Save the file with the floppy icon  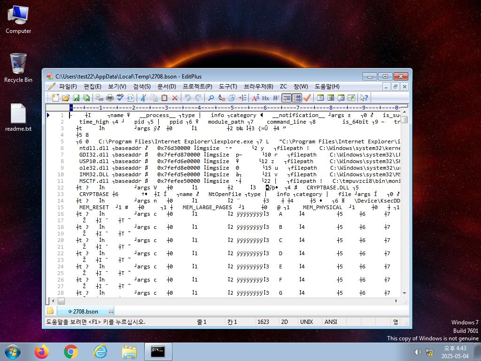click(x=76, y=98)
